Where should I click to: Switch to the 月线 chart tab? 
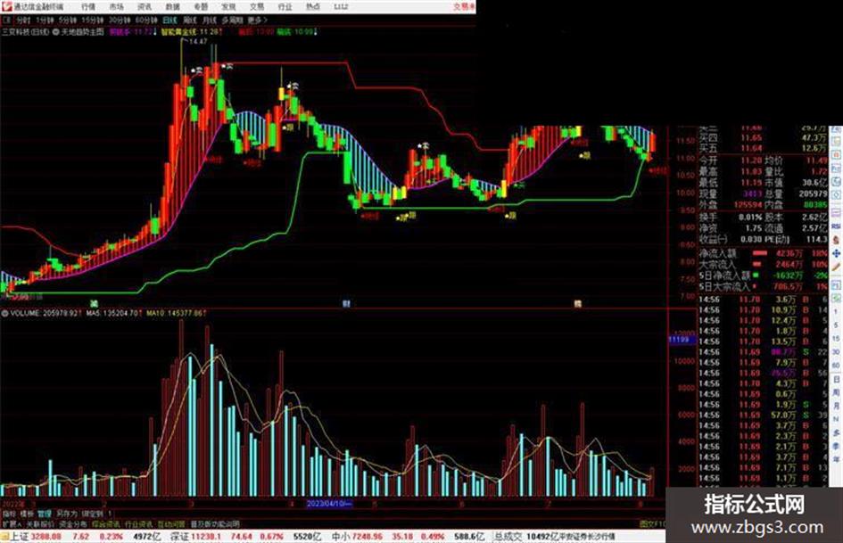[x=209, y=21]
